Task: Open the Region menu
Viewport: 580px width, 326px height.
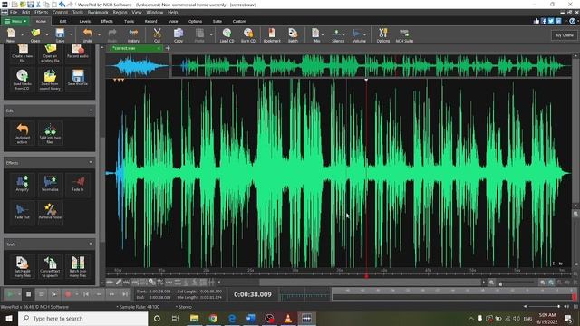Action: click(120, 12)
